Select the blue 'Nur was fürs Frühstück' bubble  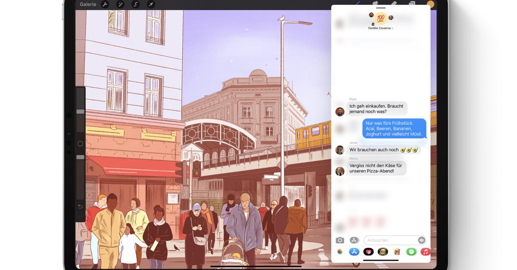pyautogui.click(x=394, y=128)
